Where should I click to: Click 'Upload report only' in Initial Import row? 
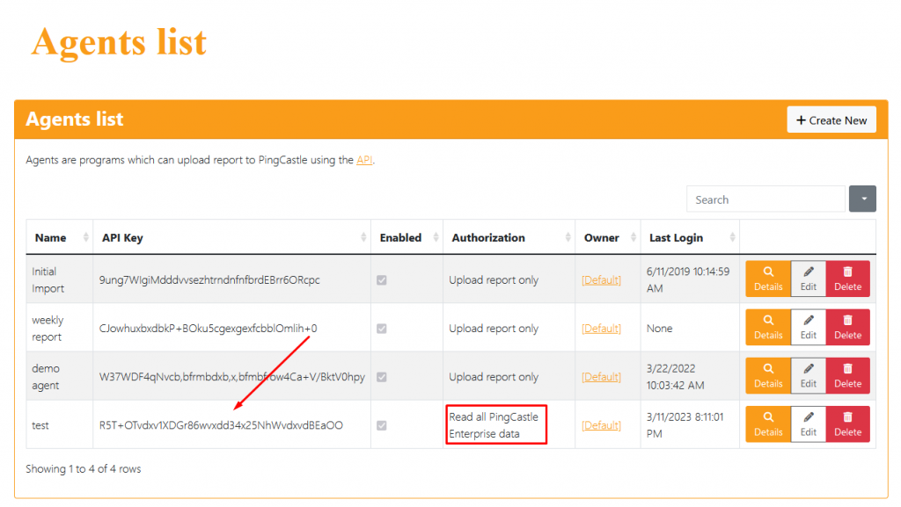click(x=494, y=280)
